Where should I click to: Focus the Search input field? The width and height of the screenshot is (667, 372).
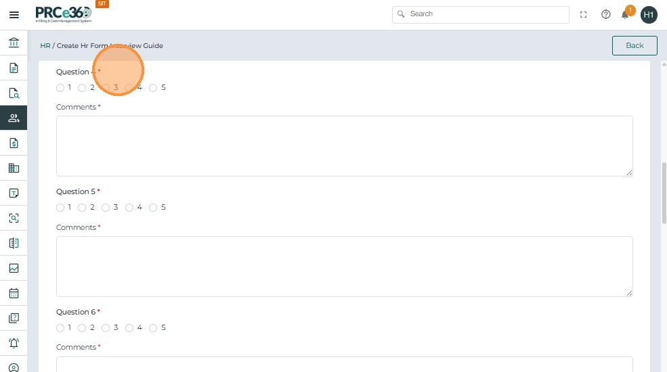click(x=481, y=14)
